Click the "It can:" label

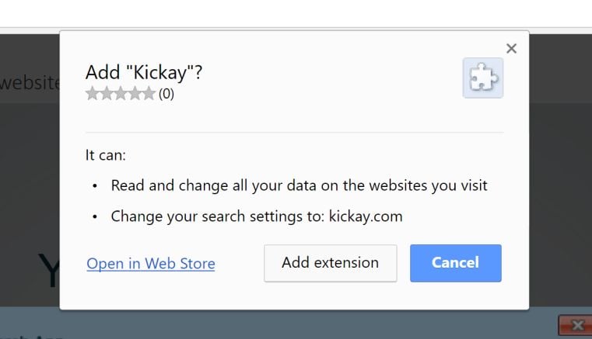[106, 155]
